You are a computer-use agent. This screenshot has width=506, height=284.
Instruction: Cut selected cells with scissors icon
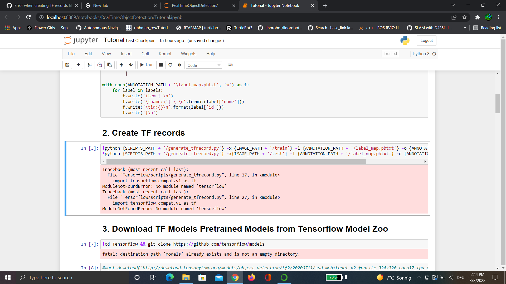(90, 65)
